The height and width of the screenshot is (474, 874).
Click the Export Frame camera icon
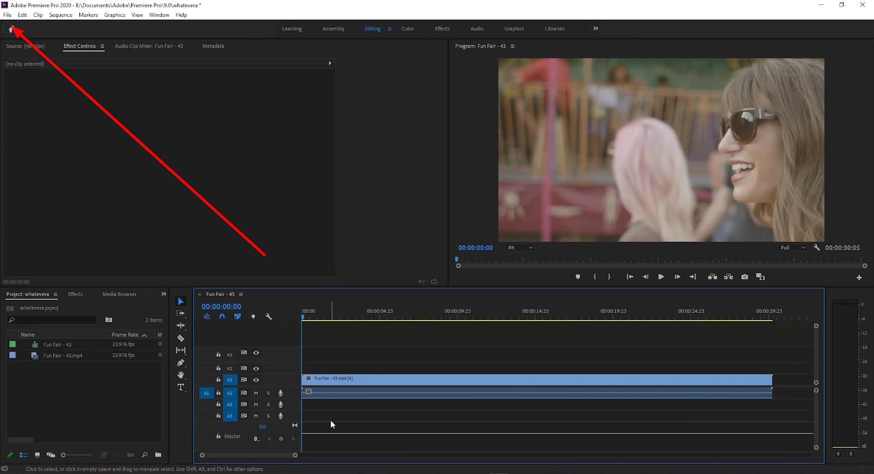coord(745,277)
